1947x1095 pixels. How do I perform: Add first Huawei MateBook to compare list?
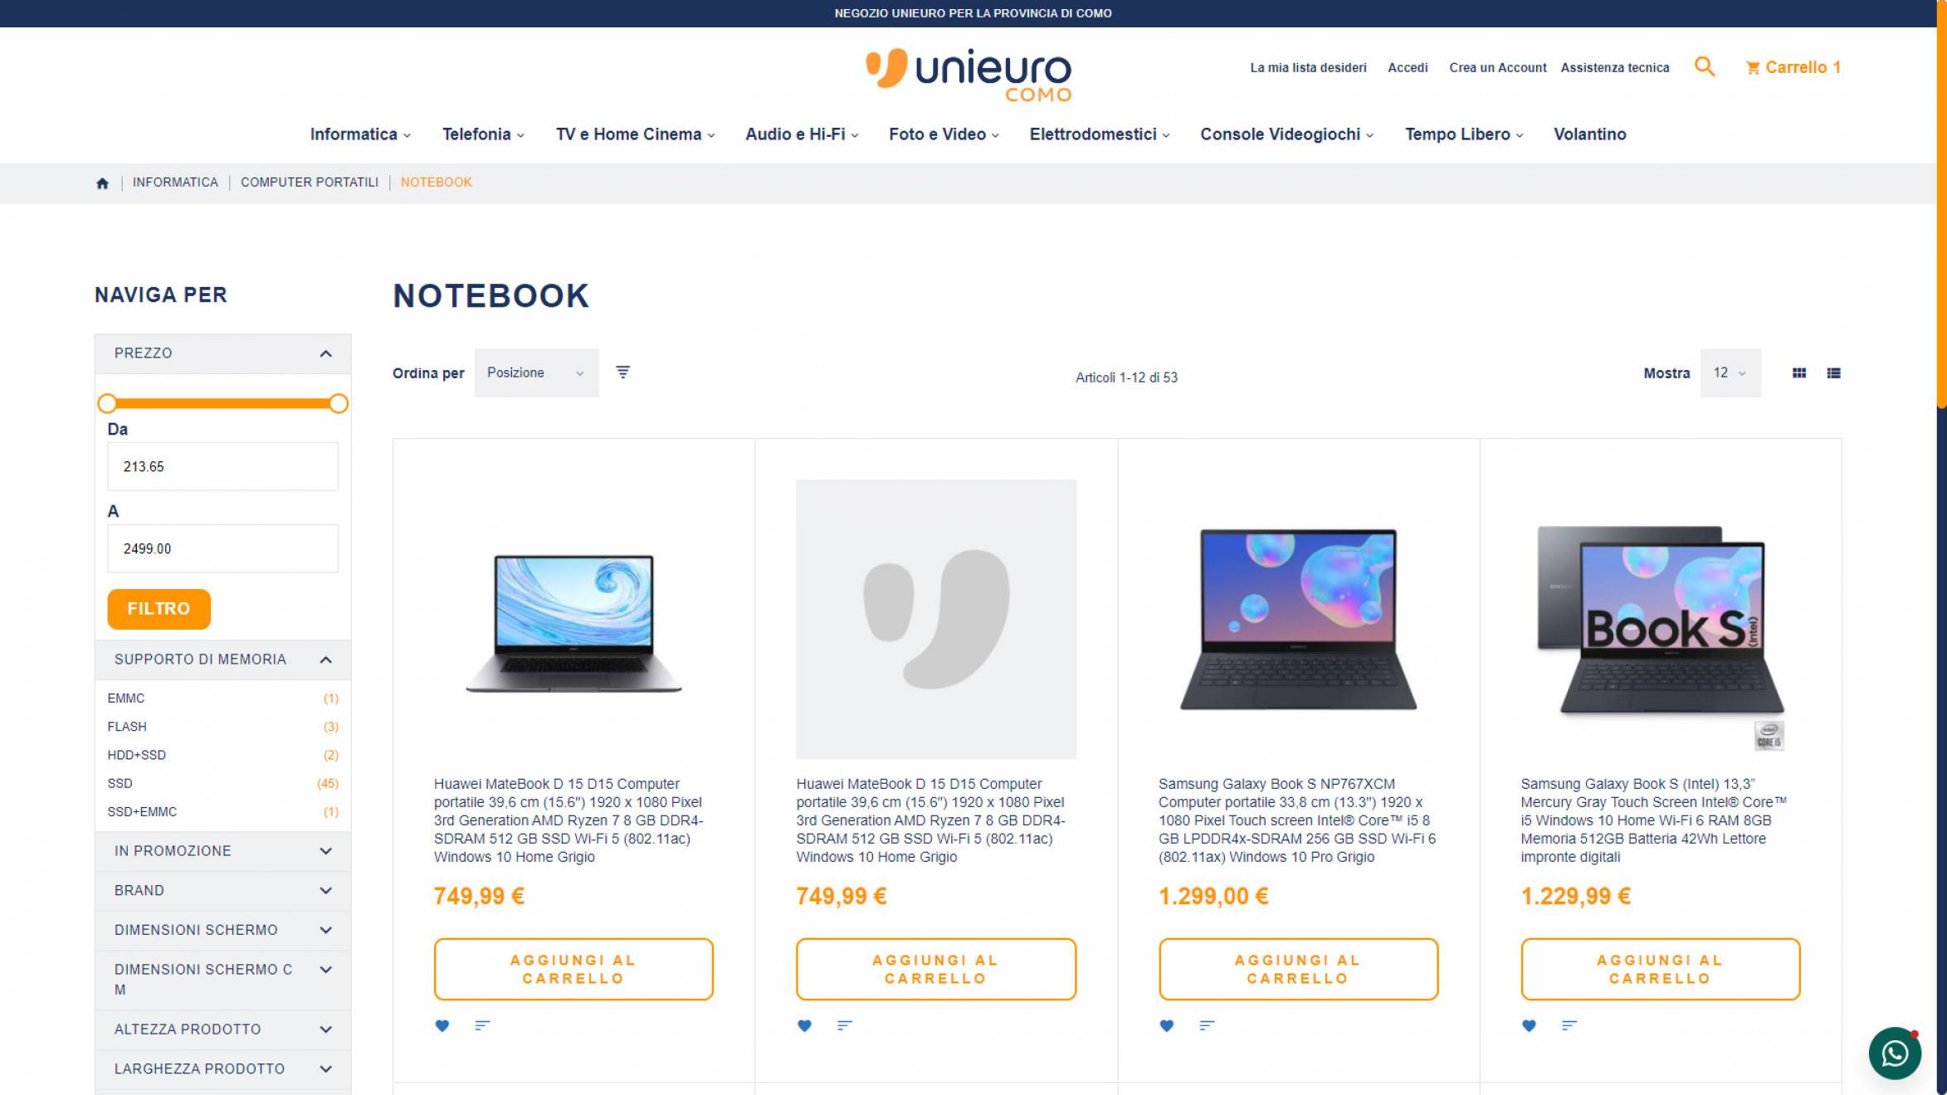pos(482,1025)
